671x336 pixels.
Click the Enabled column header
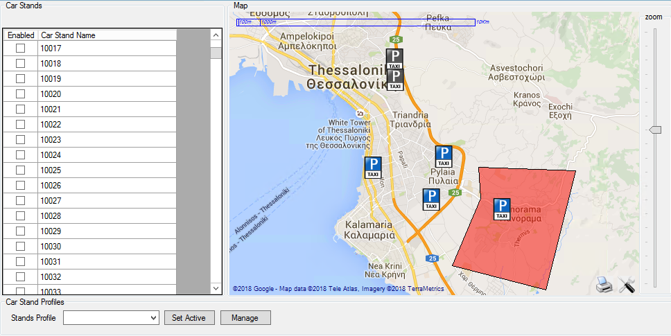pos(21,35)
